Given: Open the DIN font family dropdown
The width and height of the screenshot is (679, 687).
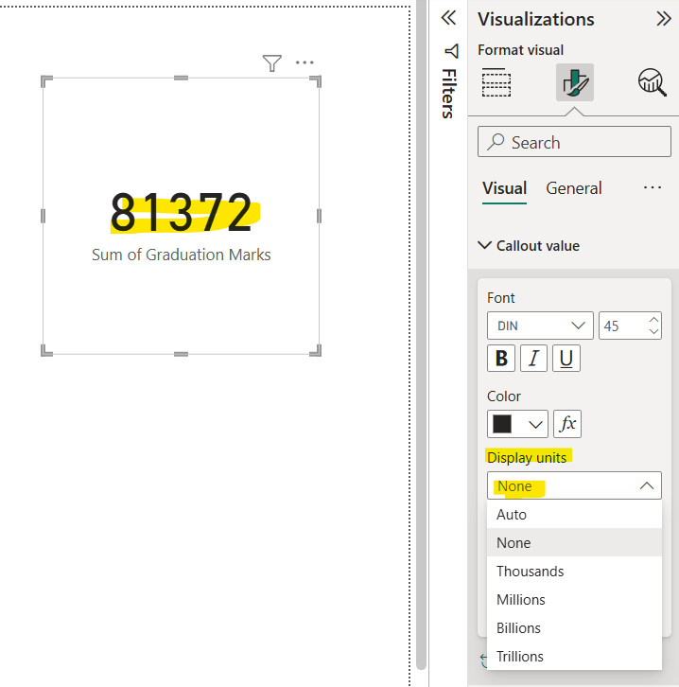Looking at the screenshot, I should point(540,326).
